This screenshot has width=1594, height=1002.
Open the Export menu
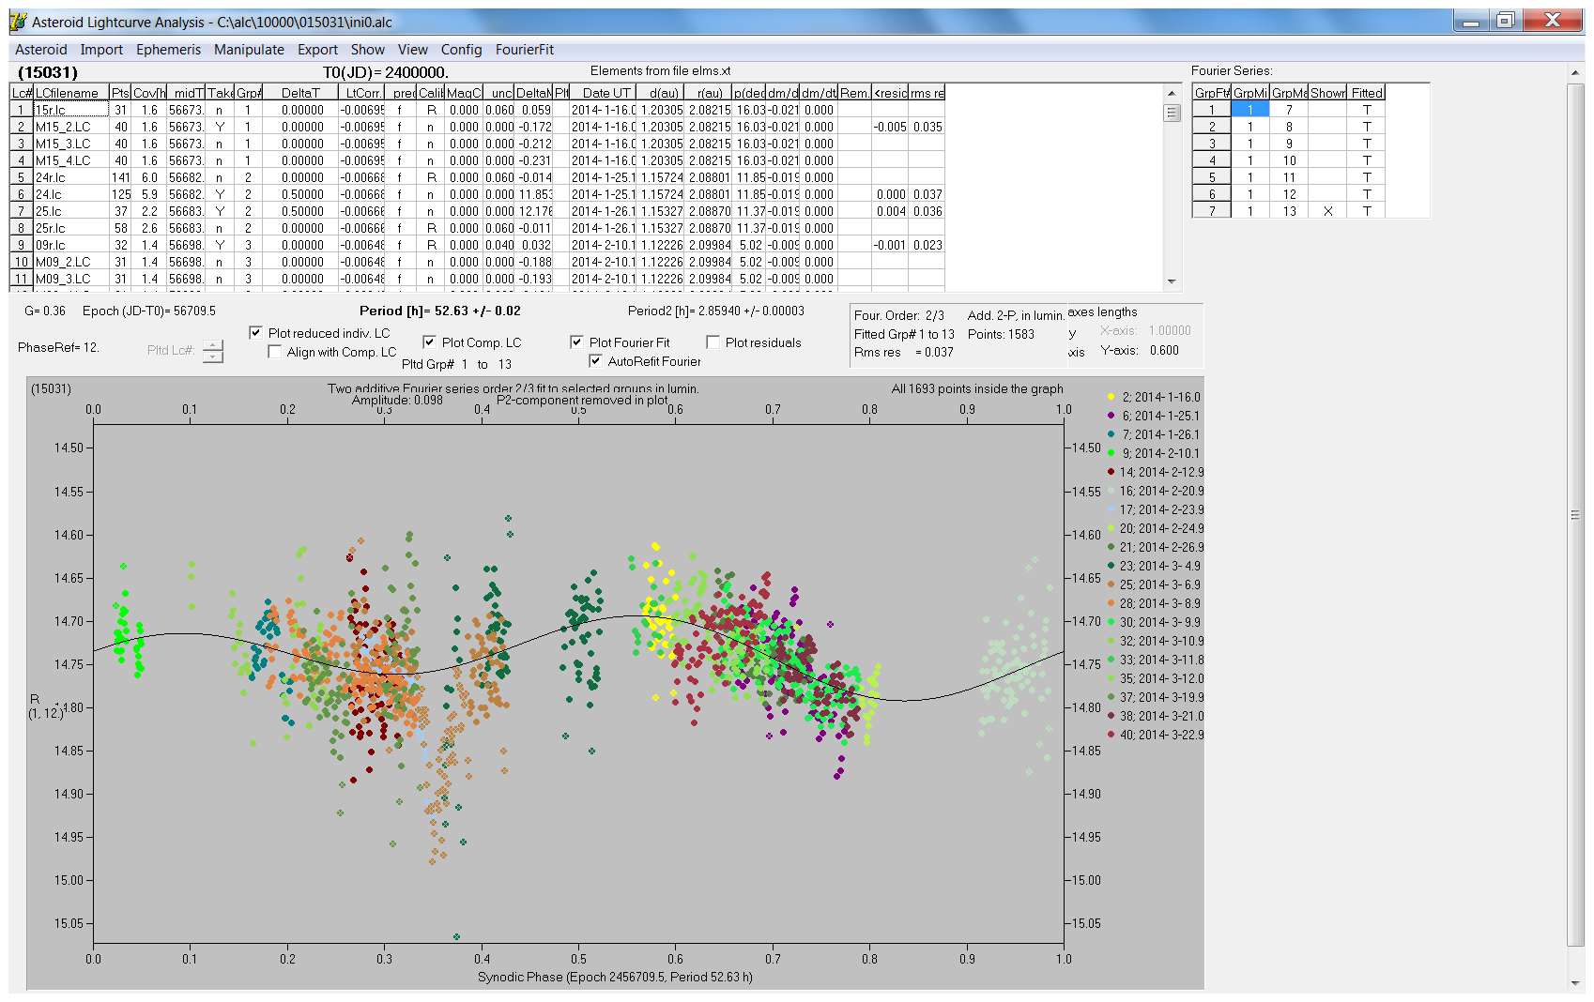(x=317, y=50)
